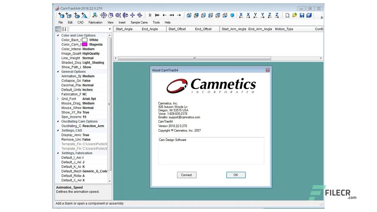
Task: Click the view cube icon after playback arrows
Action: 189,15
